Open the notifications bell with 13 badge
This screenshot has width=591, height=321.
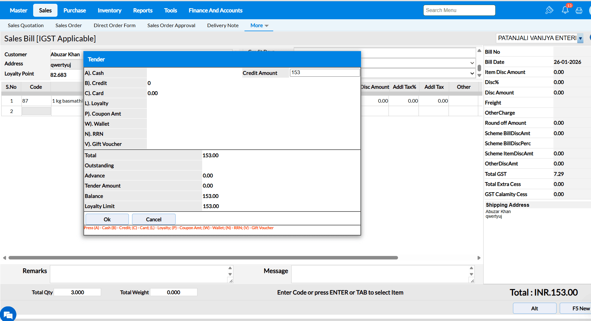(x=565, y=10)
